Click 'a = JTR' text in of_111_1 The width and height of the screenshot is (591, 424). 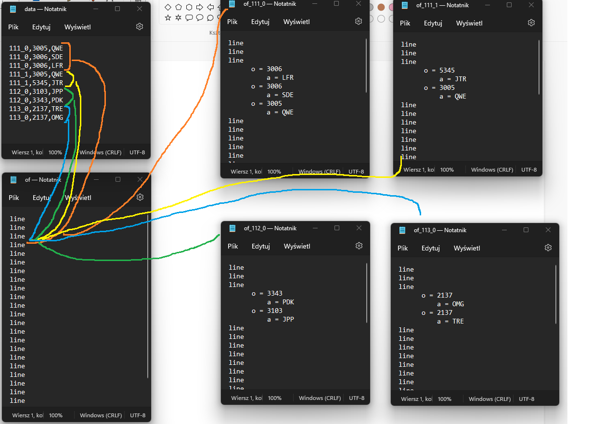point(453,79)
